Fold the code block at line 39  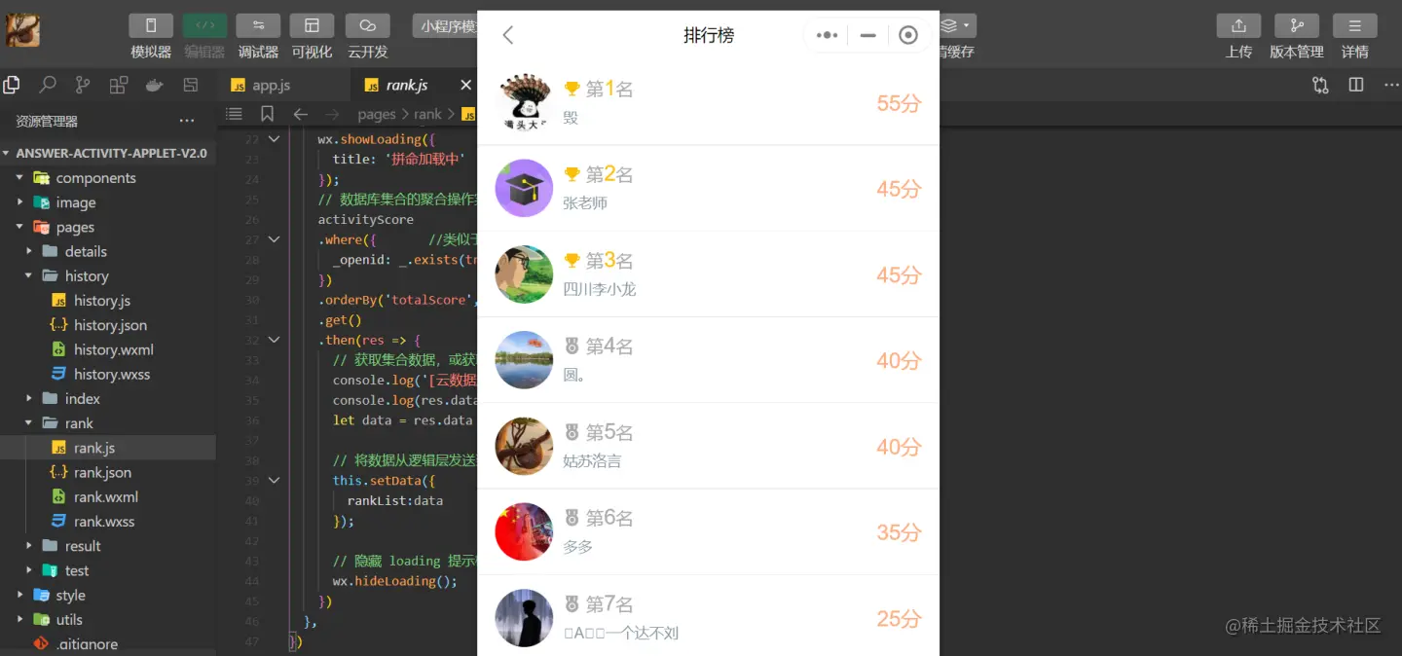click(274, 480)
